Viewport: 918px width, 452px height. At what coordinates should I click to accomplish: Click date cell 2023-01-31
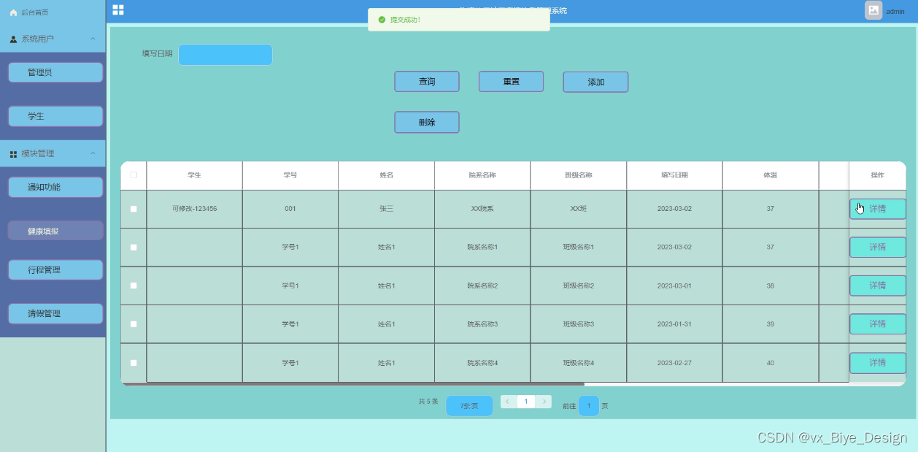click(x=674, y=324)
